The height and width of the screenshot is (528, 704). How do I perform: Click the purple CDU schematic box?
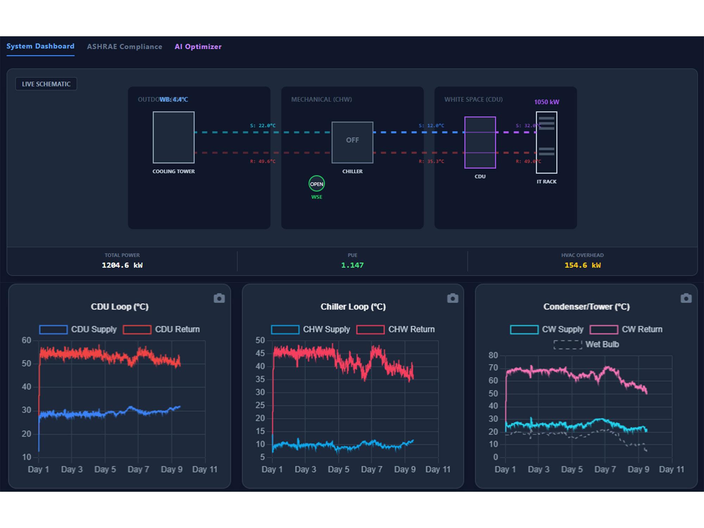(480, 142)
